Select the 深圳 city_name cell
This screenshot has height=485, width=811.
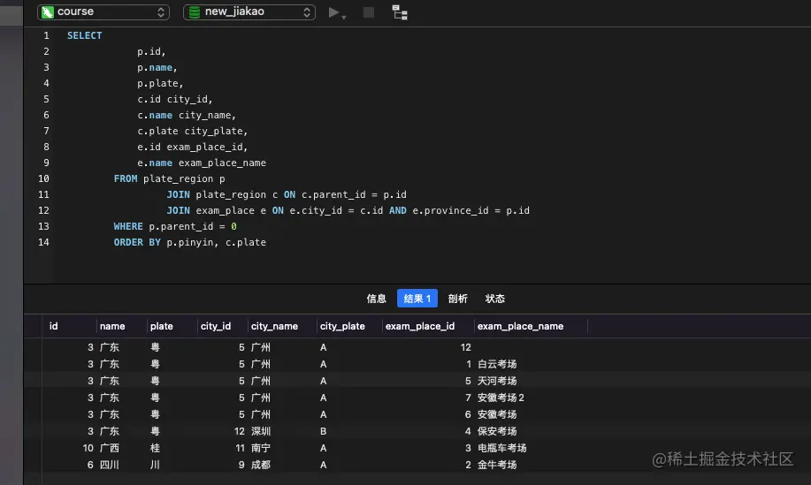coord(262,431)
